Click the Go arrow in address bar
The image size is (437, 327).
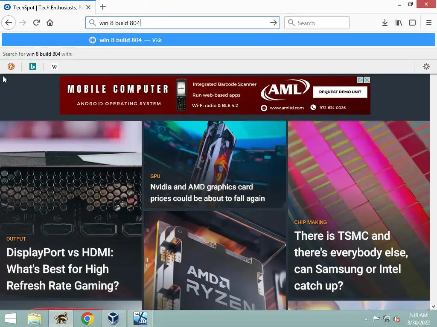click(x=274, y=23)
